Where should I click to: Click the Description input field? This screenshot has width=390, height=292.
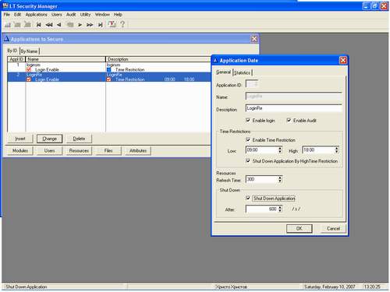(294, 108)
